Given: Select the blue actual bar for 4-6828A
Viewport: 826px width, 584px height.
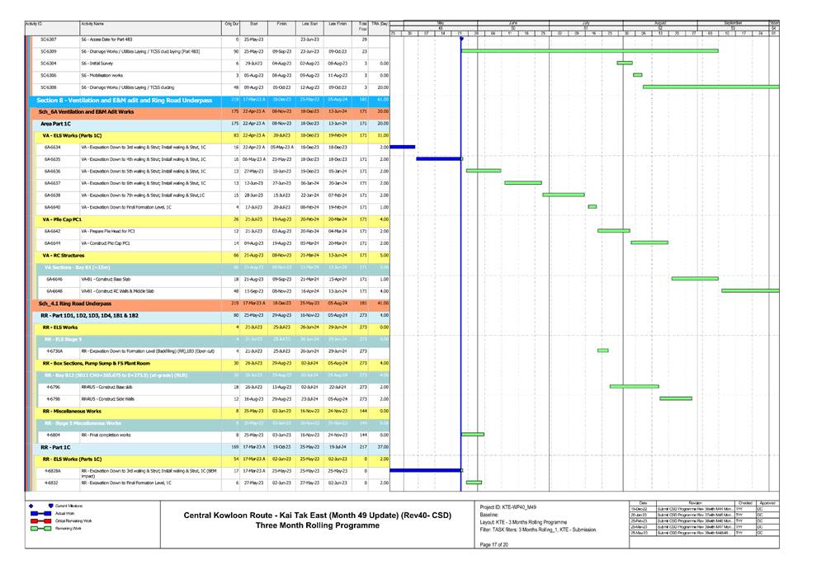Looking at the screenshot, I should pyautogui.click(x=425, y=470).
